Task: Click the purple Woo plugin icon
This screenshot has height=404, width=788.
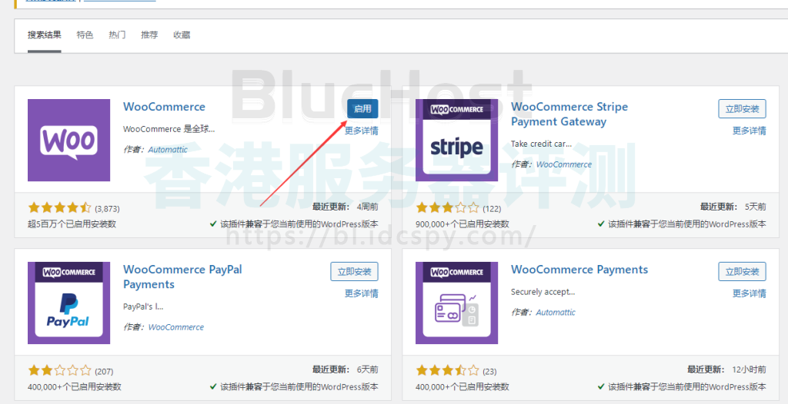Action: click(x=68, y=140)
